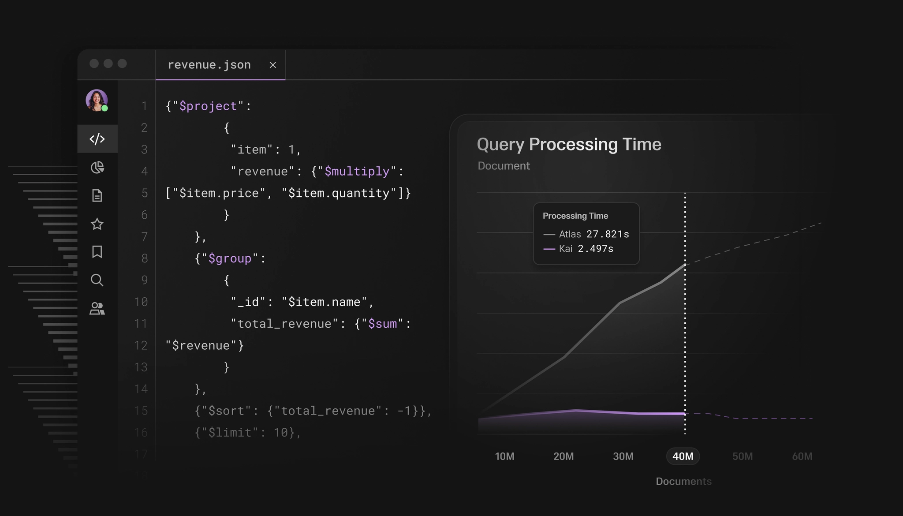Click the Documents axis label
The image size is (903, 516).
pyautogui.click(x=683, y=481)
